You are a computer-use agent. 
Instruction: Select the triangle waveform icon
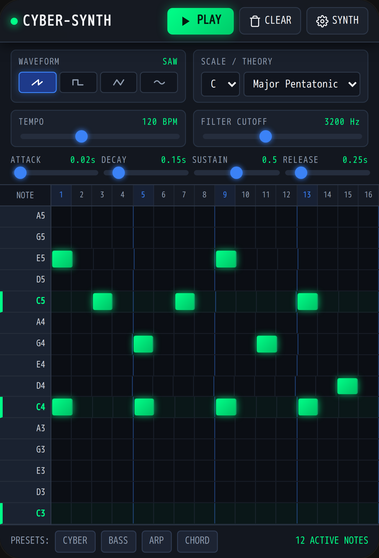point(119,82)
